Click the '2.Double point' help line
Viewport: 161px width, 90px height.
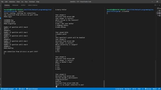coord(61,34)
